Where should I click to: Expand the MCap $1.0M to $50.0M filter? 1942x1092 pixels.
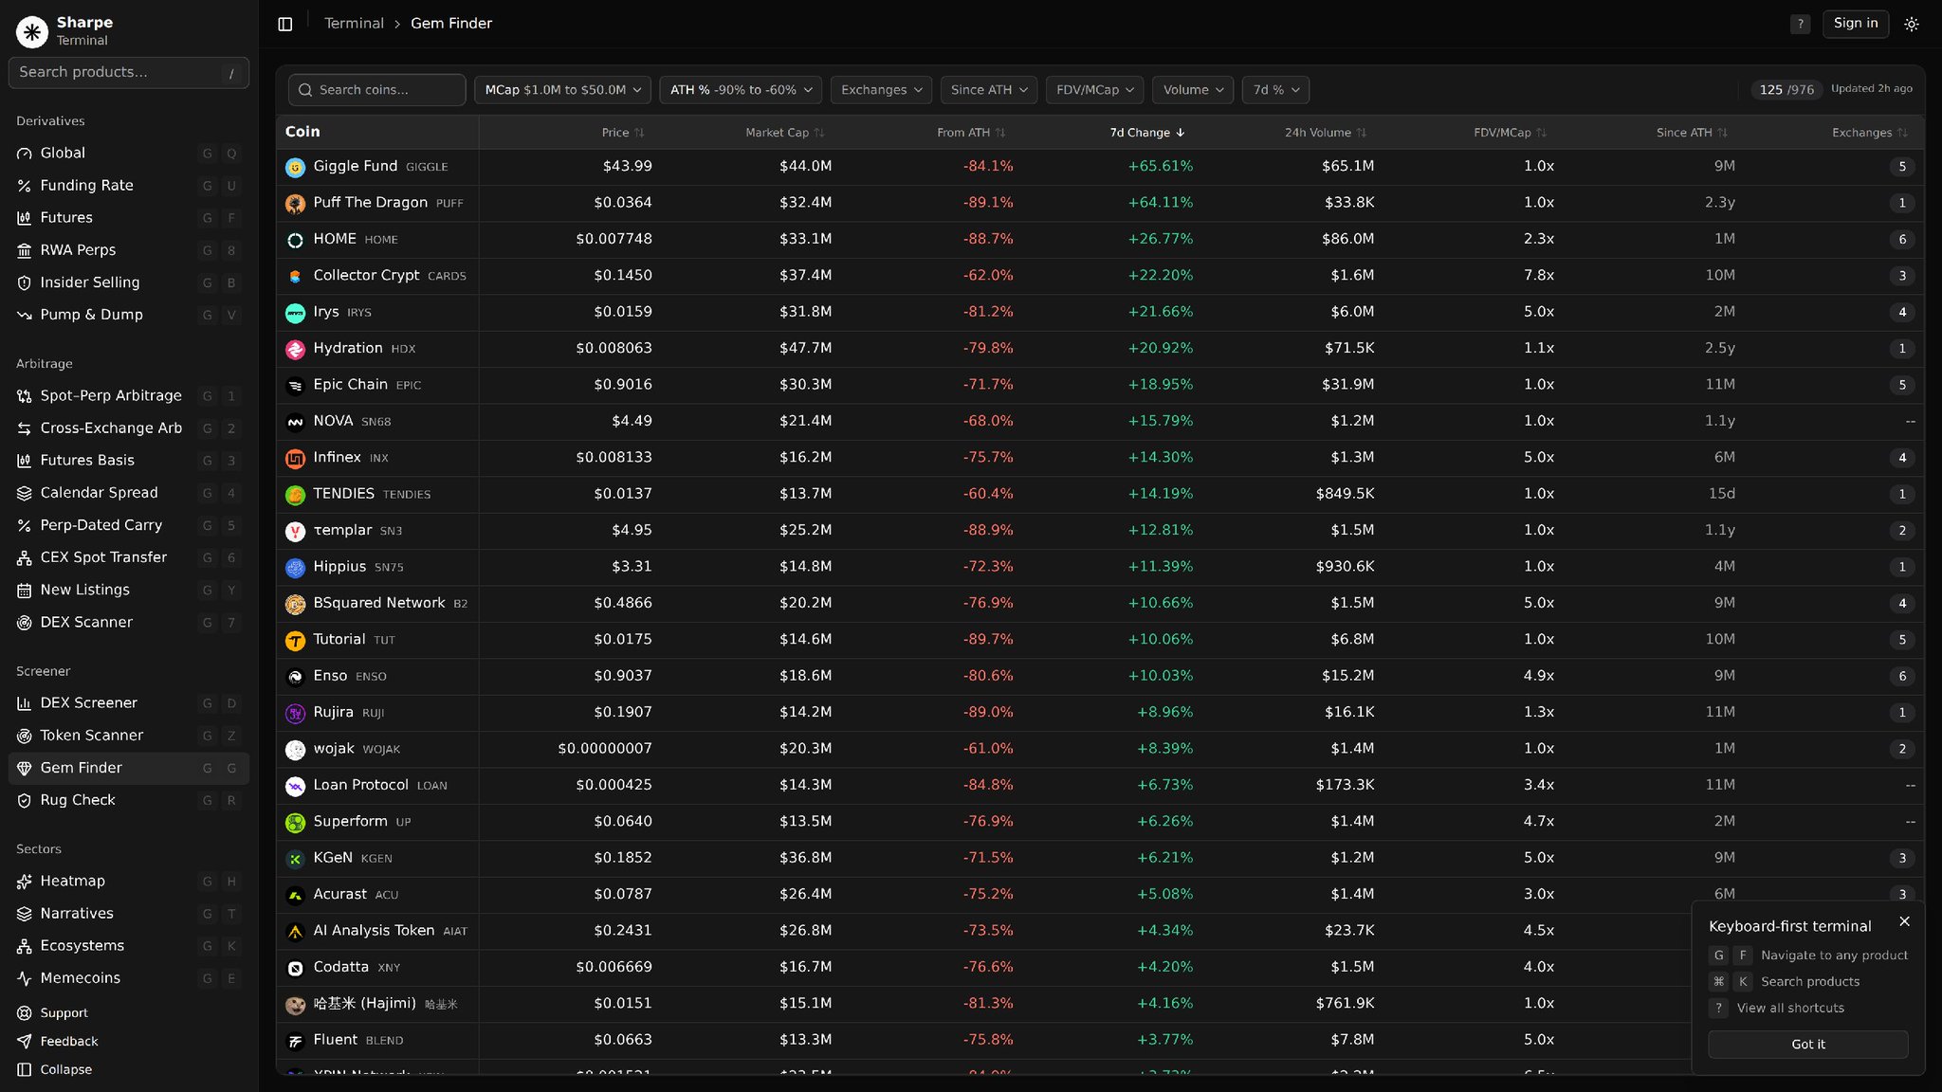click(x=562, y=90)
